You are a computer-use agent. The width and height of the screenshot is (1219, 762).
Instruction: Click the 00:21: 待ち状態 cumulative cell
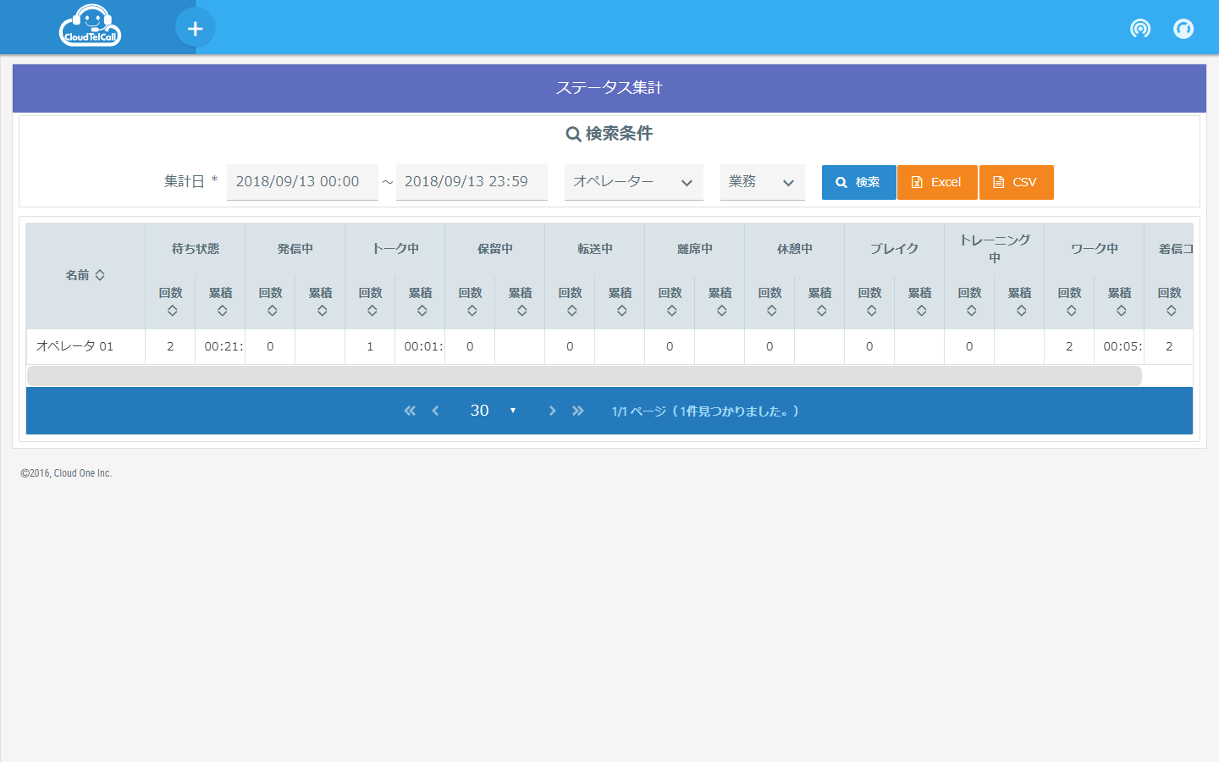pos(220,346)
